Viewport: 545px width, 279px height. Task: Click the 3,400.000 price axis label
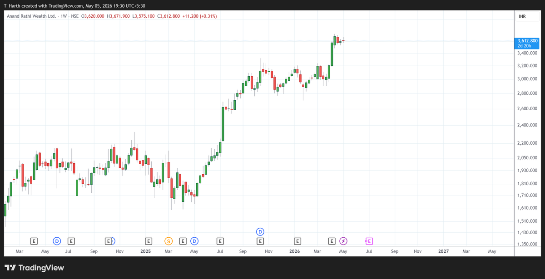(x=527, y=53)
